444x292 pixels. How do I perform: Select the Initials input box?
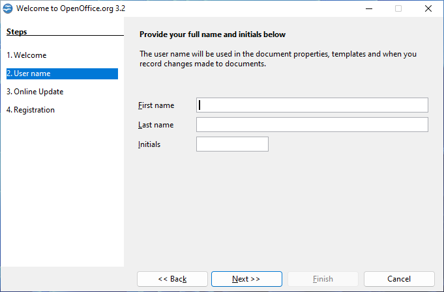tap(232, 144)
